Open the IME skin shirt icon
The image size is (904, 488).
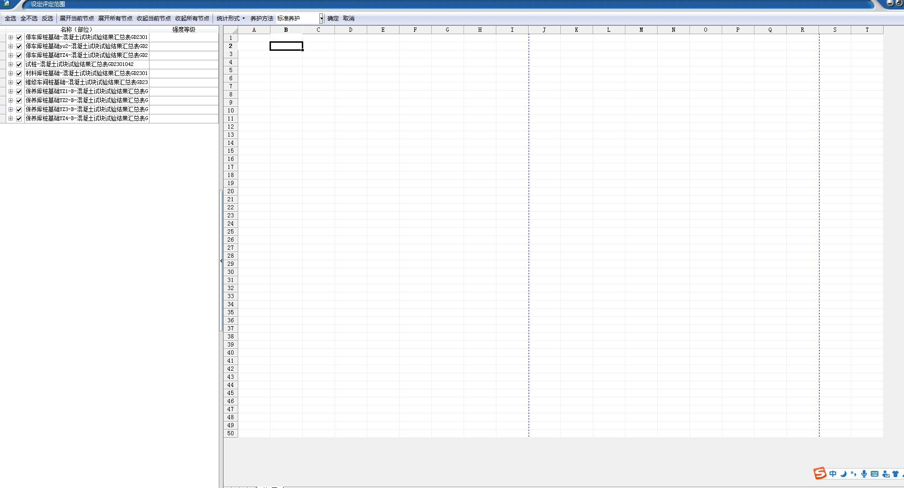895,474
